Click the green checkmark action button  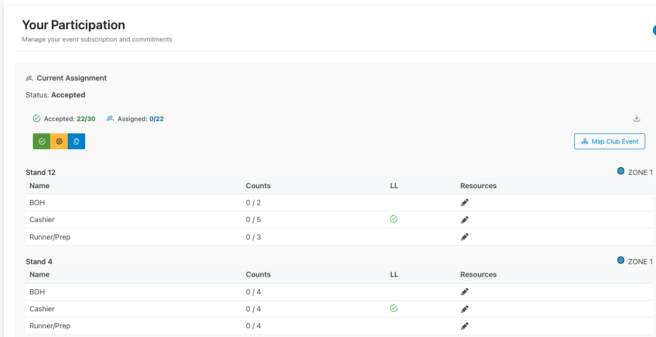[42, 142]
